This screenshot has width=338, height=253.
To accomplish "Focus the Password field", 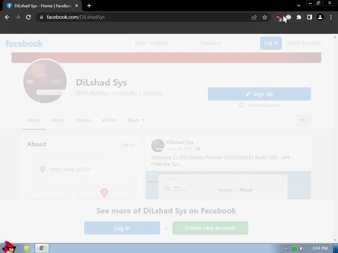I will click(226, 43).
